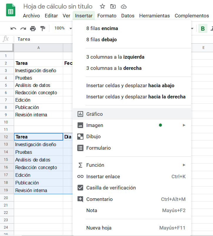Click cell Revisión interna in row 9
Screen dimensions: 213x236
38,115
